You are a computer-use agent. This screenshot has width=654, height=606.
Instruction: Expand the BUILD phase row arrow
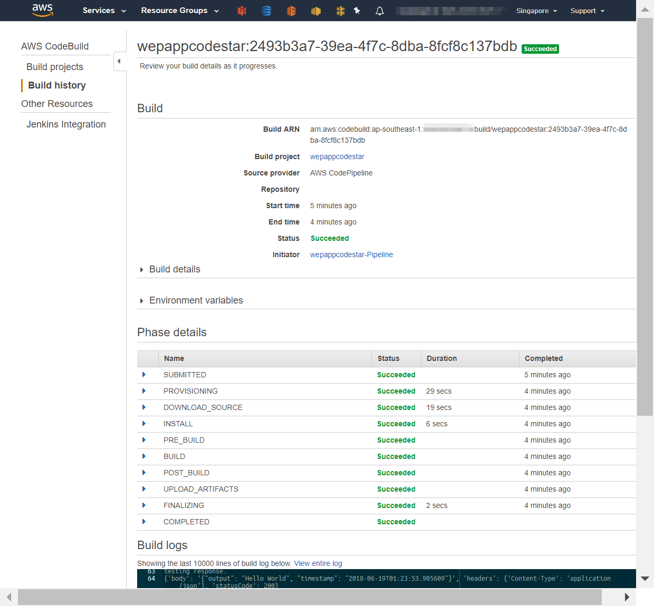coord(144,456)
